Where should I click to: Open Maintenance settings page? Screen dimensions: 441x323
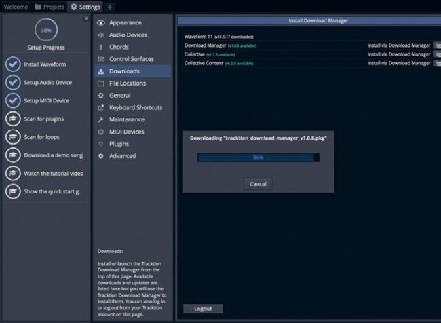[x=133, y=119]
